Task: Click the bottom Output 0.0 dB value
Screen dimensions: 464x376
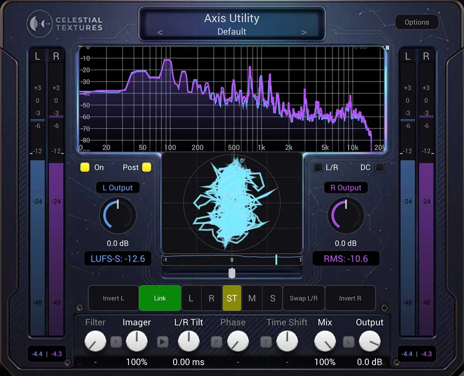Action: pyautogui.click(x=370, y=362)
